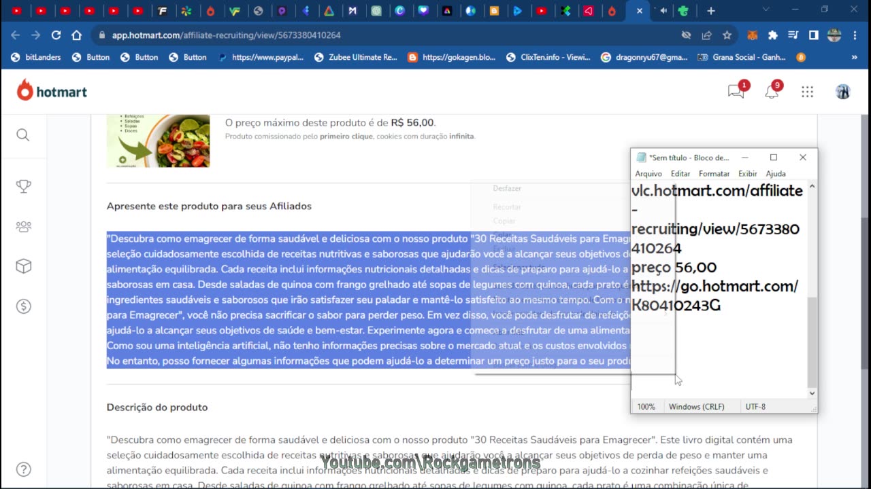Click the 'Descrição do produto' heading
Viewport: 871px width, 489px height.
pos(157,407)
